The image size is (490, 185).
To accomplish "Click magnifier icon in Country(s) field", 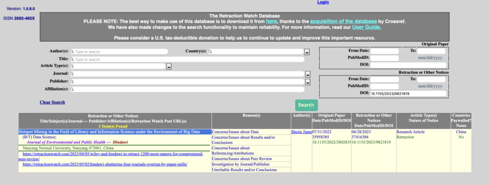I will pos(211,52).
